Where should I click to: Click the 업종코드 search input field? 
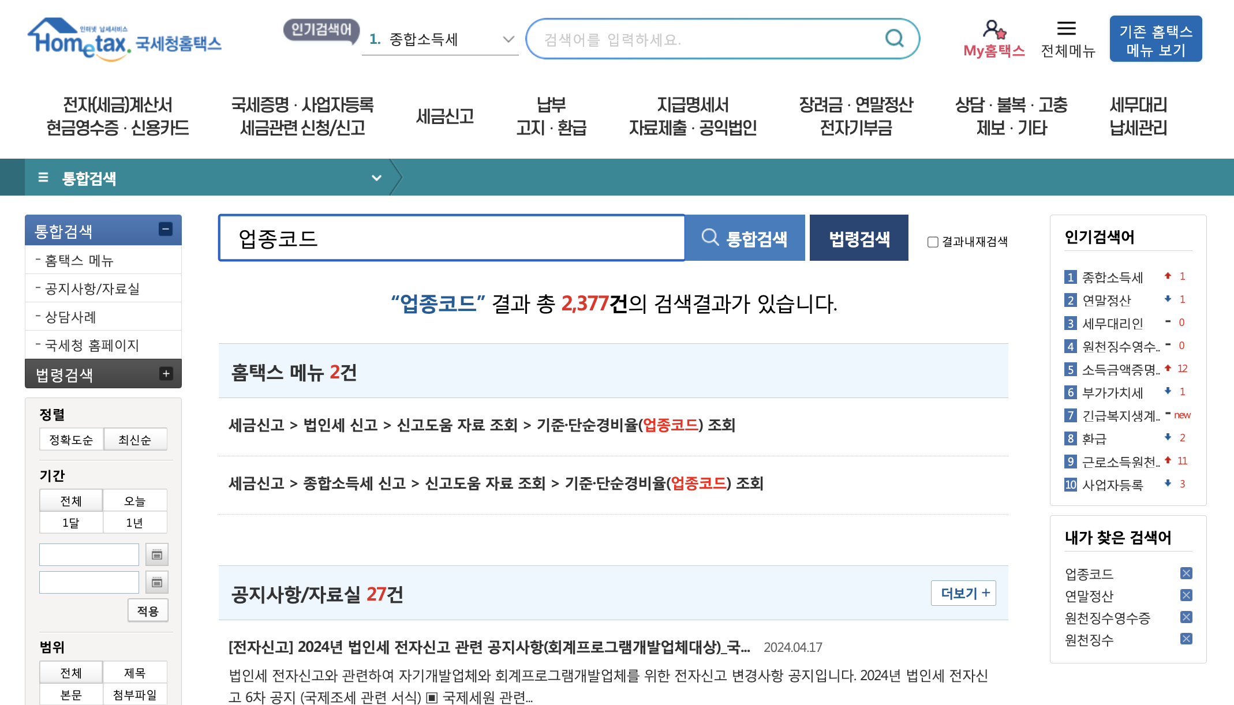451,238
